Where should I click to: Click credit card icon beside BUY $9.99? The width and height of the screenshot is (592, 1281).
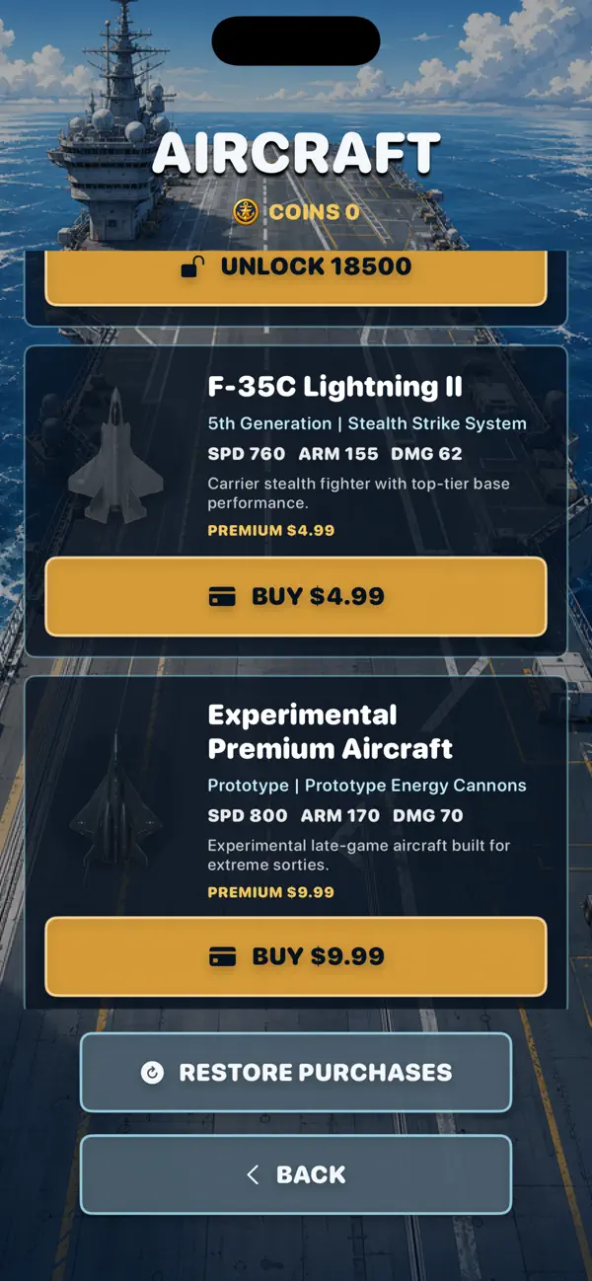223,956
